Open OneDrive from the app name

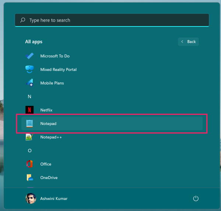[x=49, y=178]
